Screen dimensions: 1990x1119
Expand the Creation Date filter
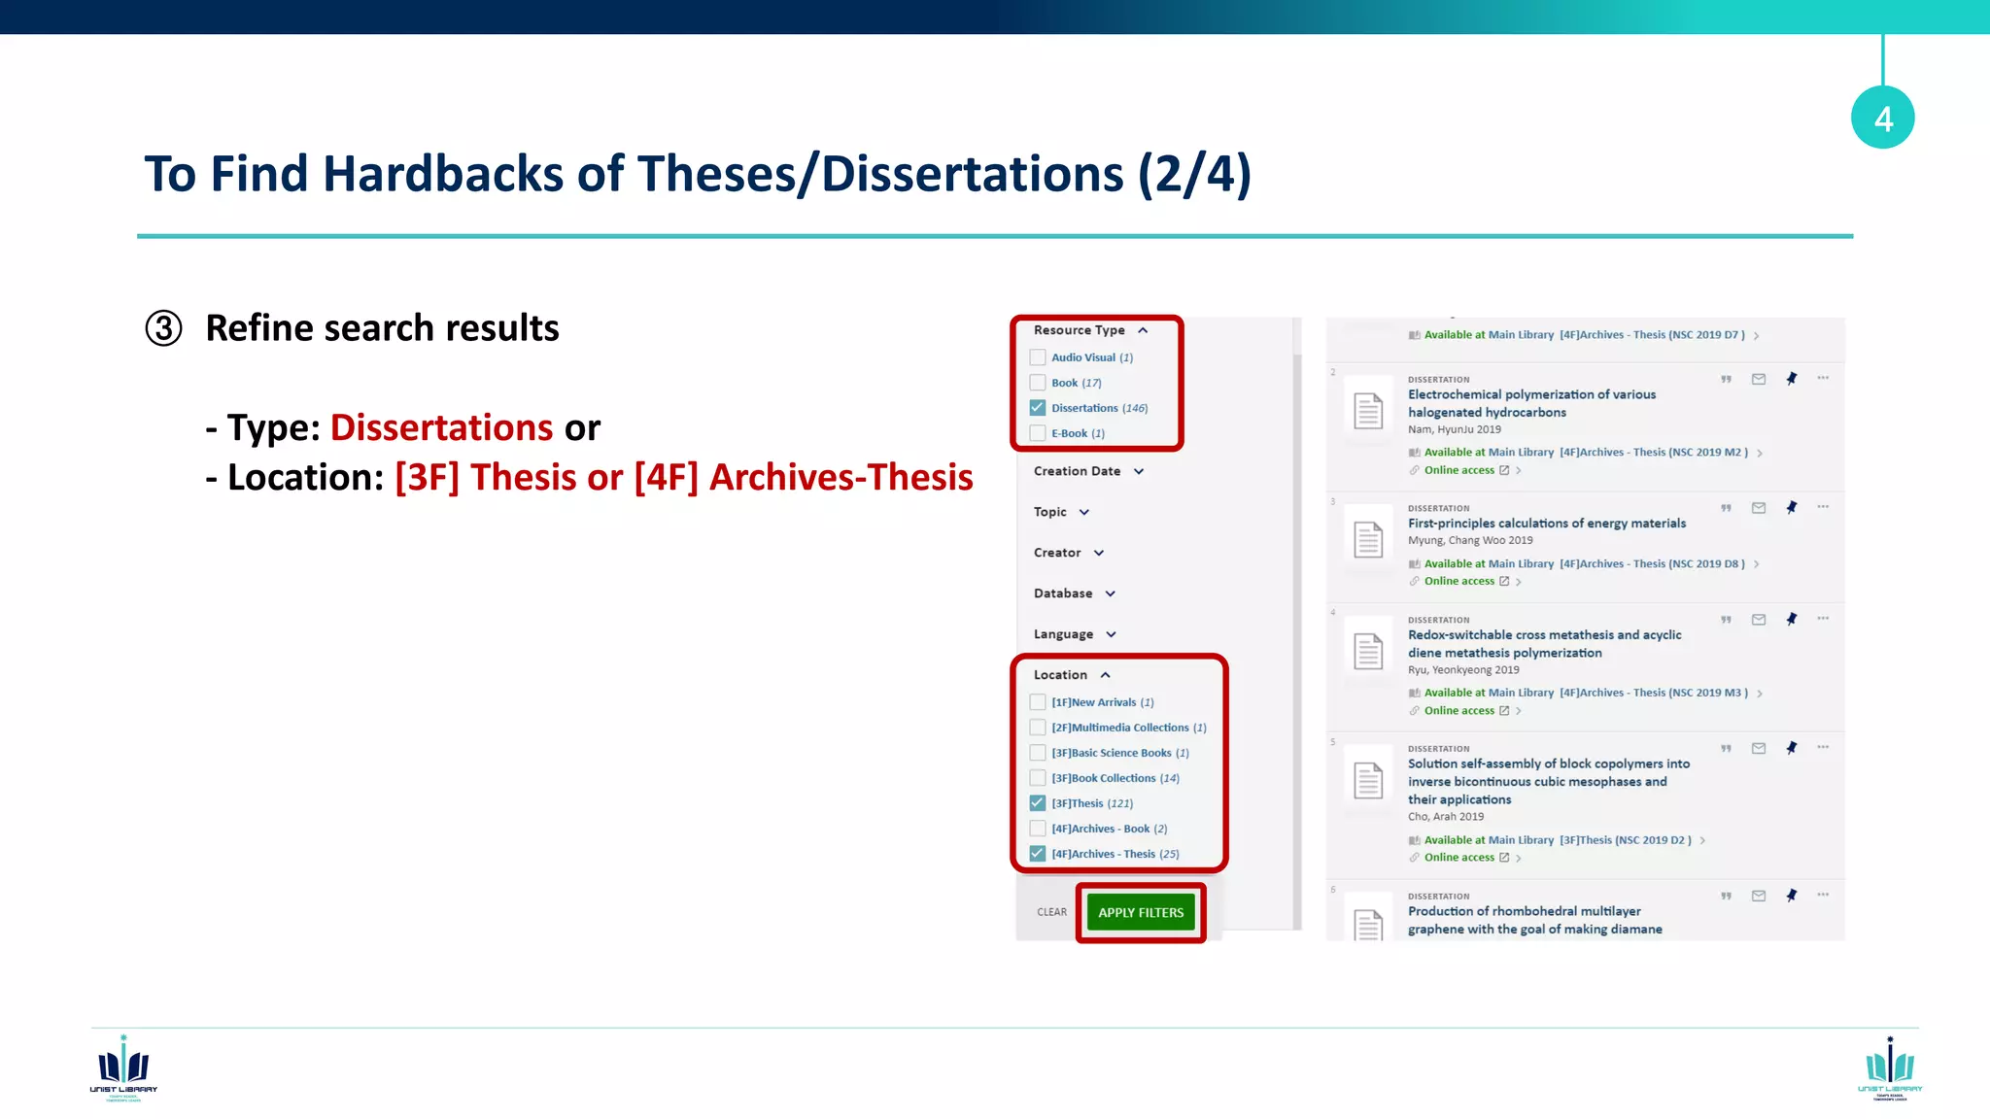[1139, 471]
